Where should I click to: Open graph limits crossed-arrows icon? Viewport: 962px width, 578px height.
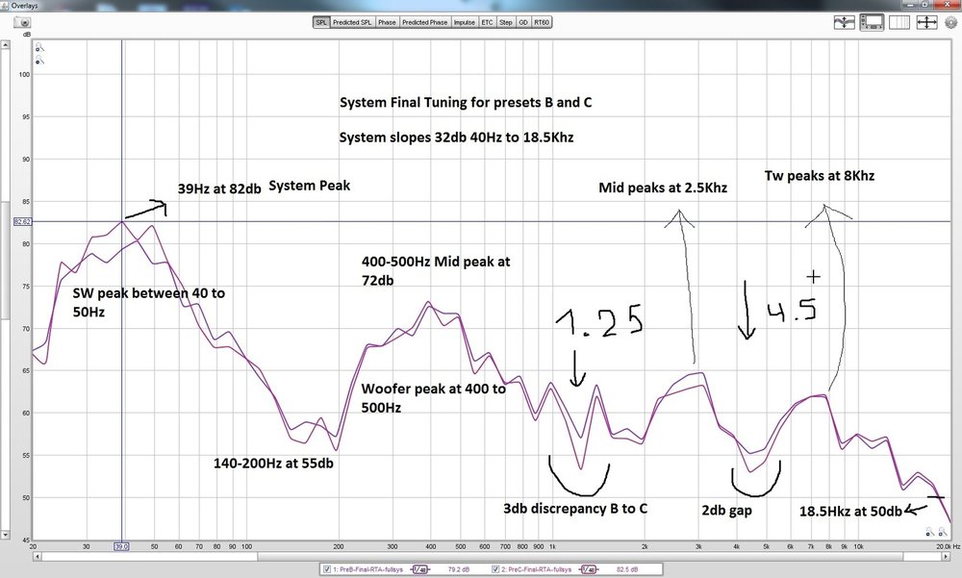coord(926,23)
